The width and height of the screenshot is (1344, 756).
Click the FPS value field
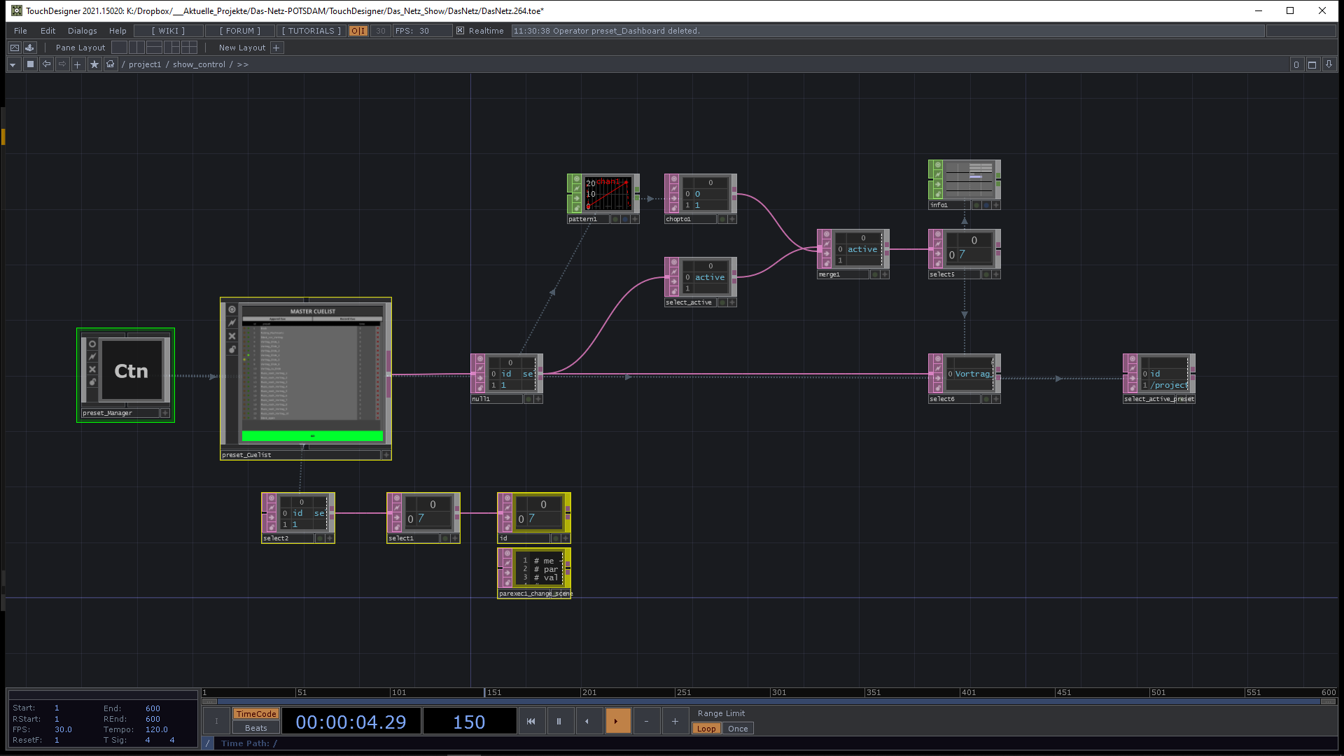coord(422,31)
